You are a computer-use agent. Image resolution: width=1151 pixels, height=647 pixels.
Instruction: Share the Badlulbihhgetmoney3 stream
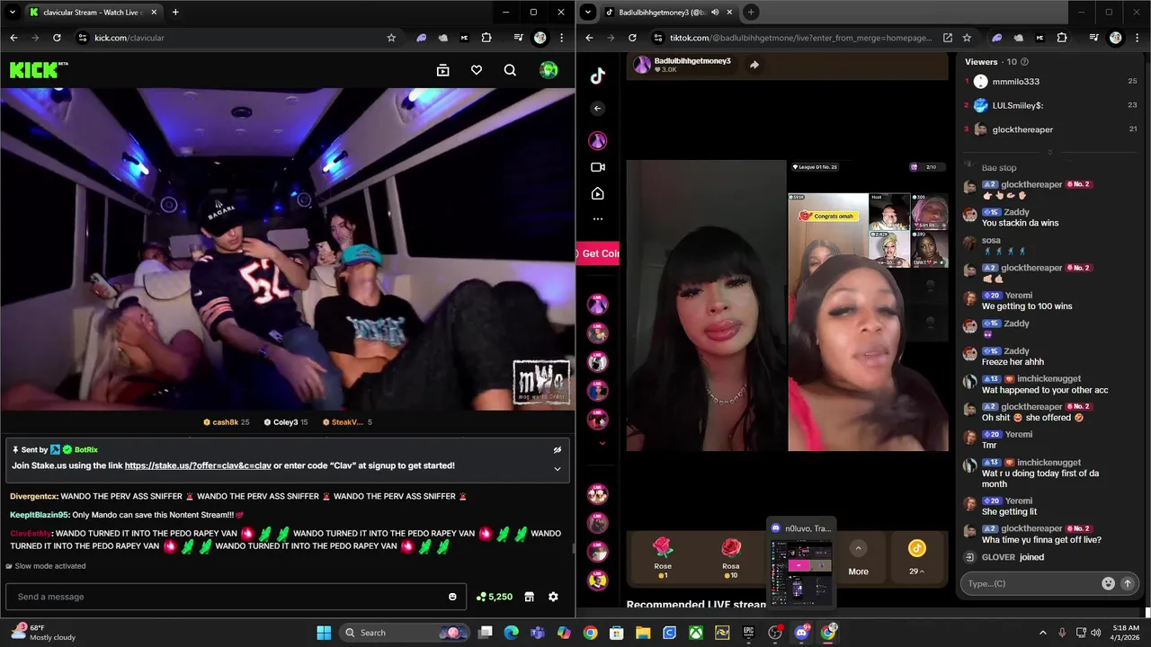coord(754,65)
